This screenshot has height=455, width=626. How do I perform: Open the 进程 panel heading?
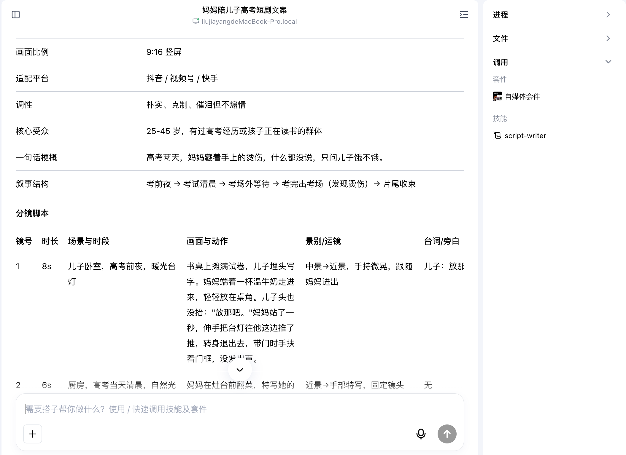coord(500,15)
